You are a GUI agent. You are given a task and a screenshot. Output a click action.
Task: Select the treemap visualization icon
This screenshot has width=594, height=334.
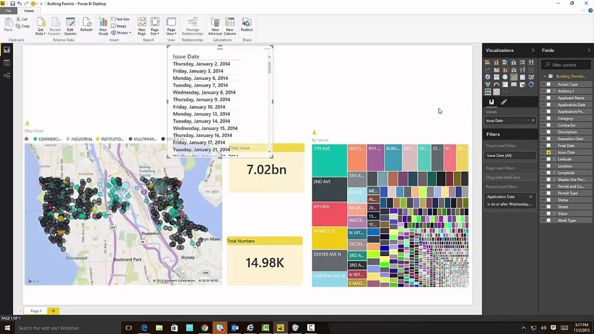497,77
